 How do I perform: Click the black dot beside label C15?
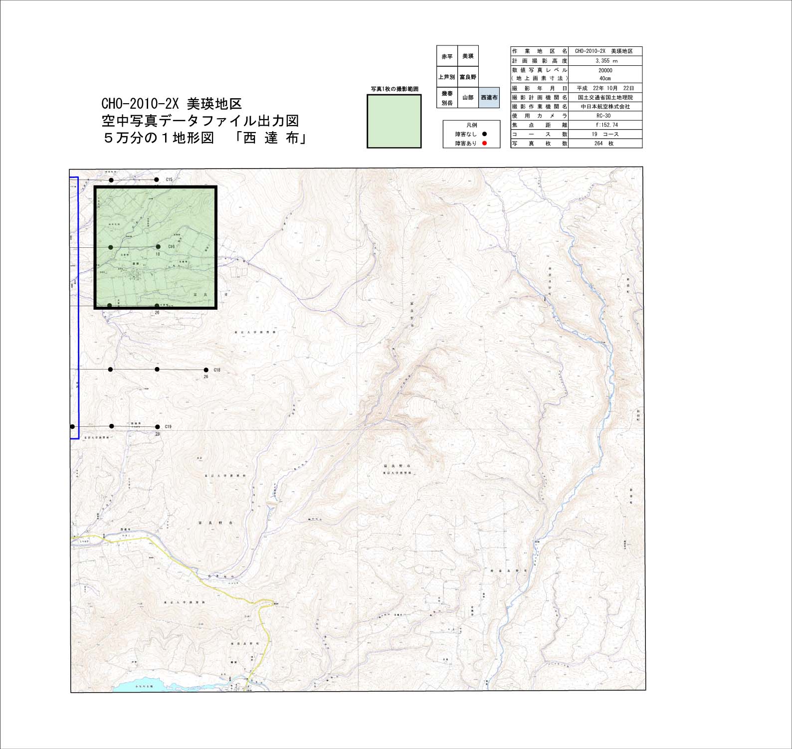[x=157, y=180]
